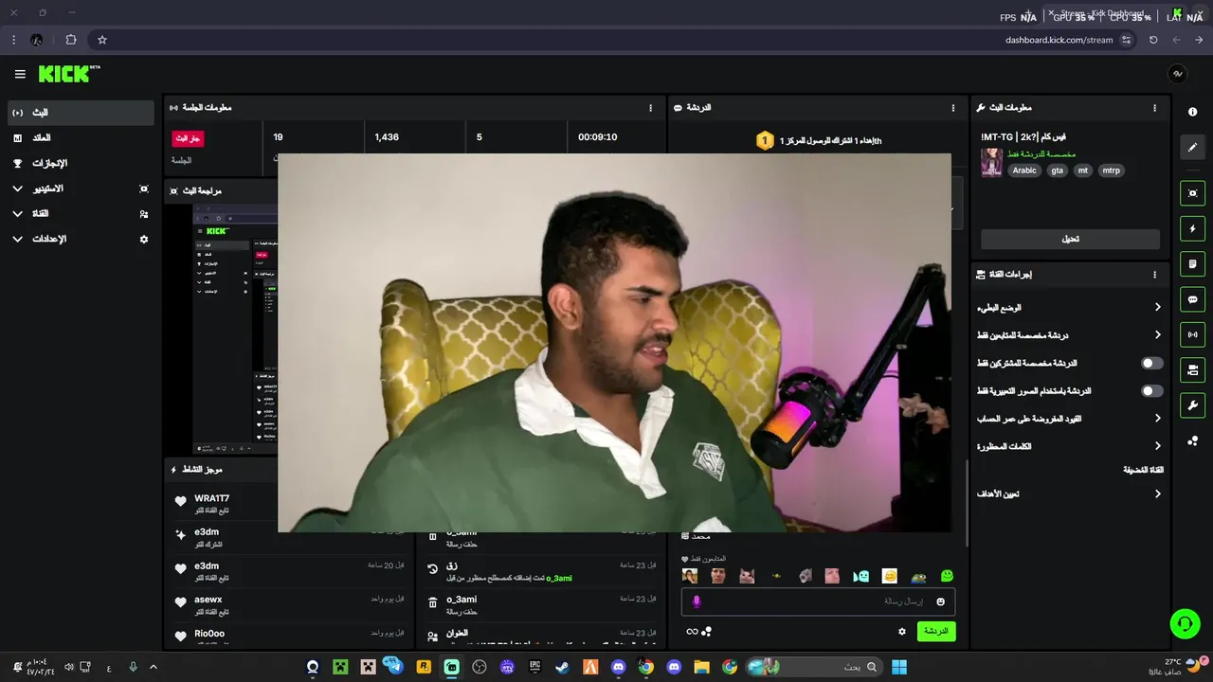Click the Arabic tag chip
This screenshot has width=1213, height=682.
[1024, 170]
